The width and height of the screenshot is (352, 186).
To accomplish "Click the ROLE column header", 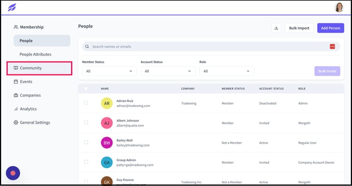I will (302, 89).
